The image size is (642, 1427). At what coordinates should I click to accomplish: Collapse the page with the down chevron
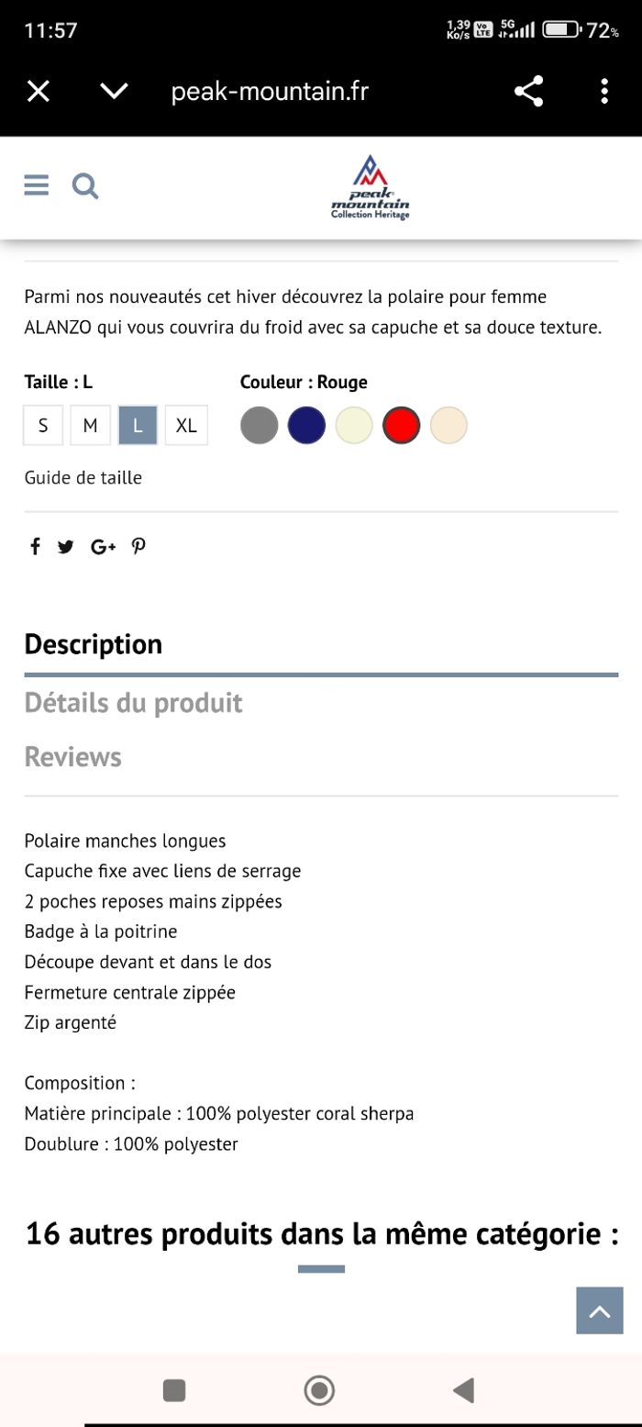tap(114, 91)
